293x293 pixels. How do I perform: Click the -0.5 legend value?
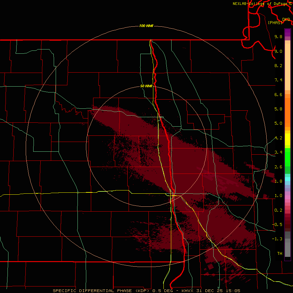[x=277, y=225]
